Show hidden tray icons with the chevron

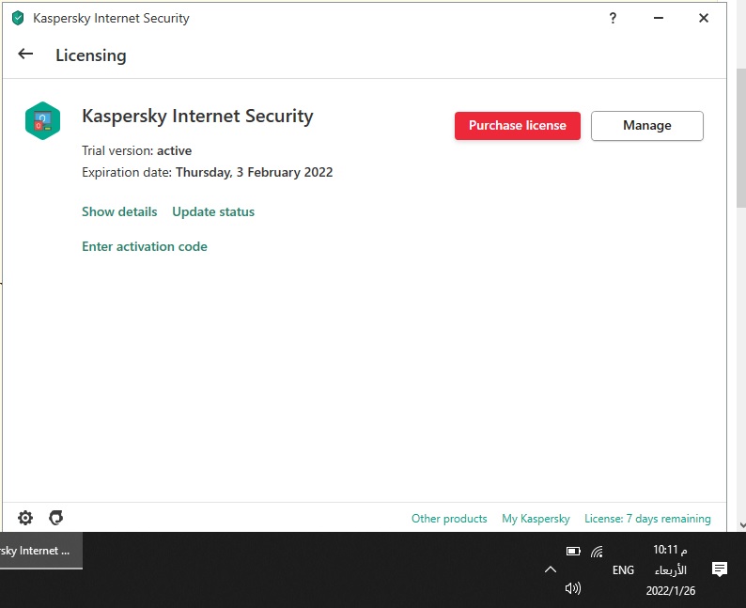(x=551, y=569)
